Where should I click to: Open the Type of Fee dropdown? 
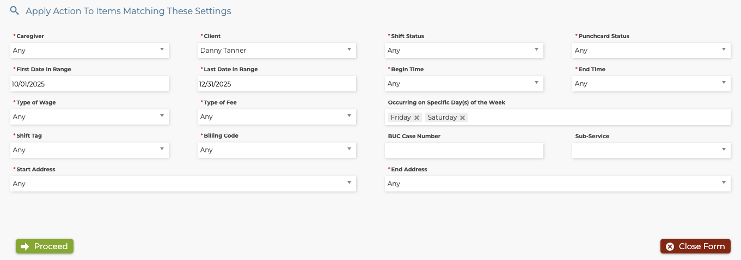(277, 117)
